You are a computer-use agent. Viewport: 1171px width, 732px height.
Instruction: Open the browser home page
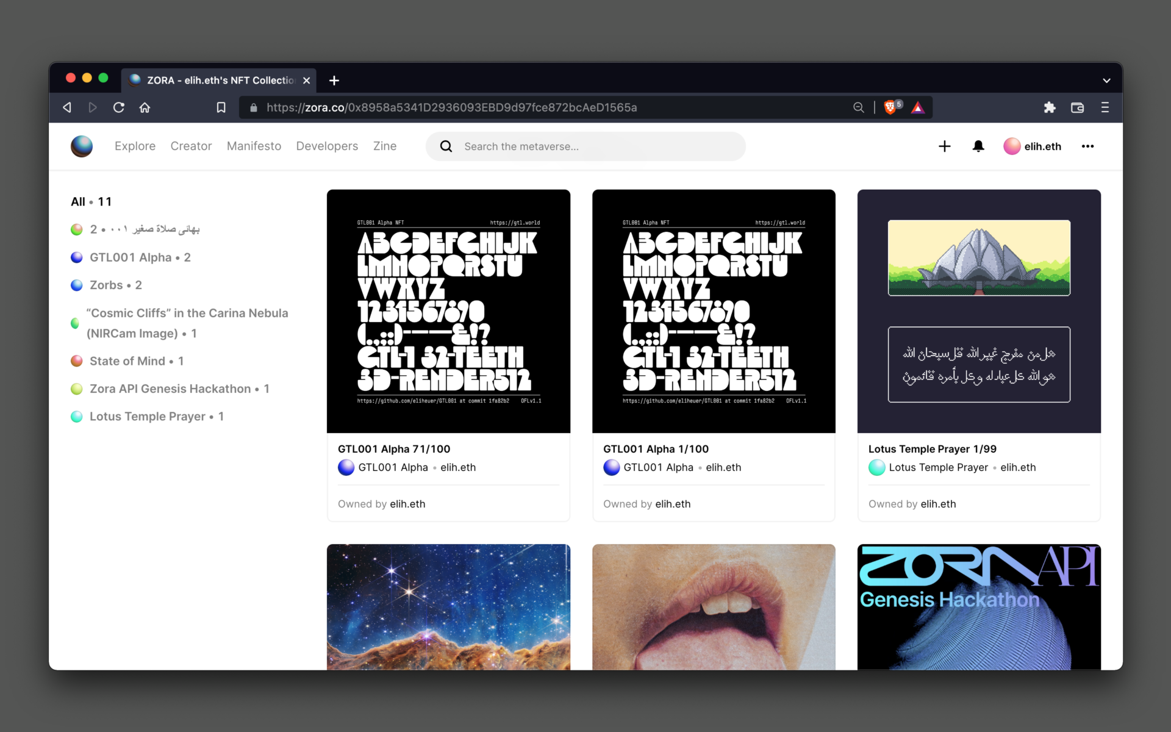145,107
